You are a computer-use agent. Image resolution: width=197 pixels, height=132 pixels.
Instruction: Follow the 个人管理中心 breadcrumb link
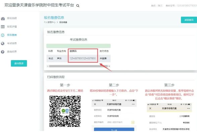click(50, 22)
